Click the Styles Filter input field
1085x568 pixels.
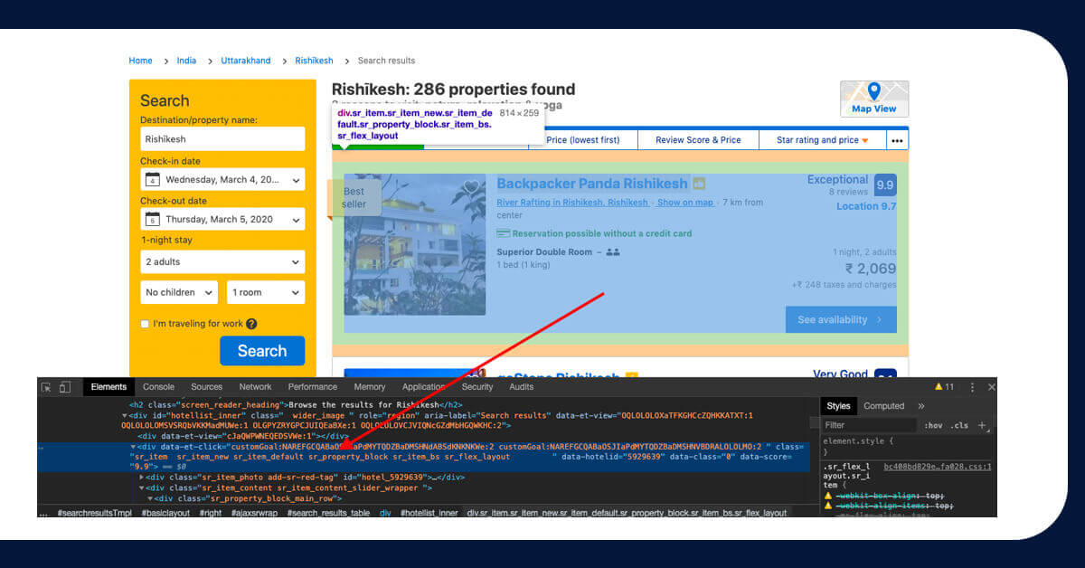[868, 425]
